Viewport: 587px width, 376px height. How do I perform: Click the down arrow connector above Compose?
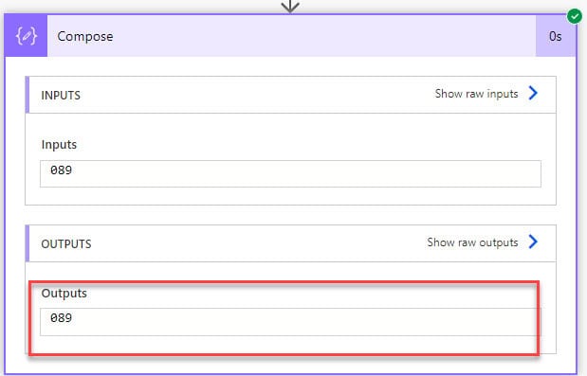tap(290, 6)
